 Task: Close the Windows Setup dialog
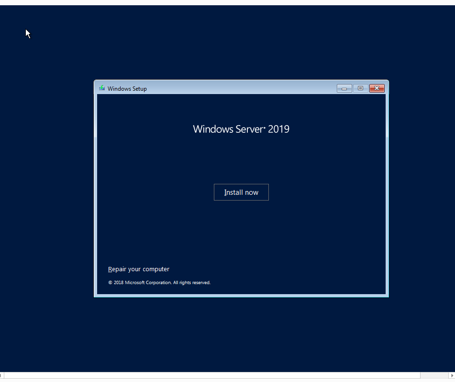tap(377, 88)
